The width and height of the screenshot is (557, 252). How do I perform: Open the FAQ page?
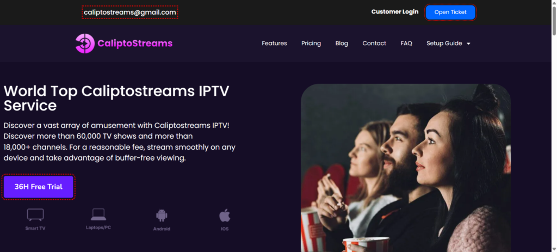[406, 44]
